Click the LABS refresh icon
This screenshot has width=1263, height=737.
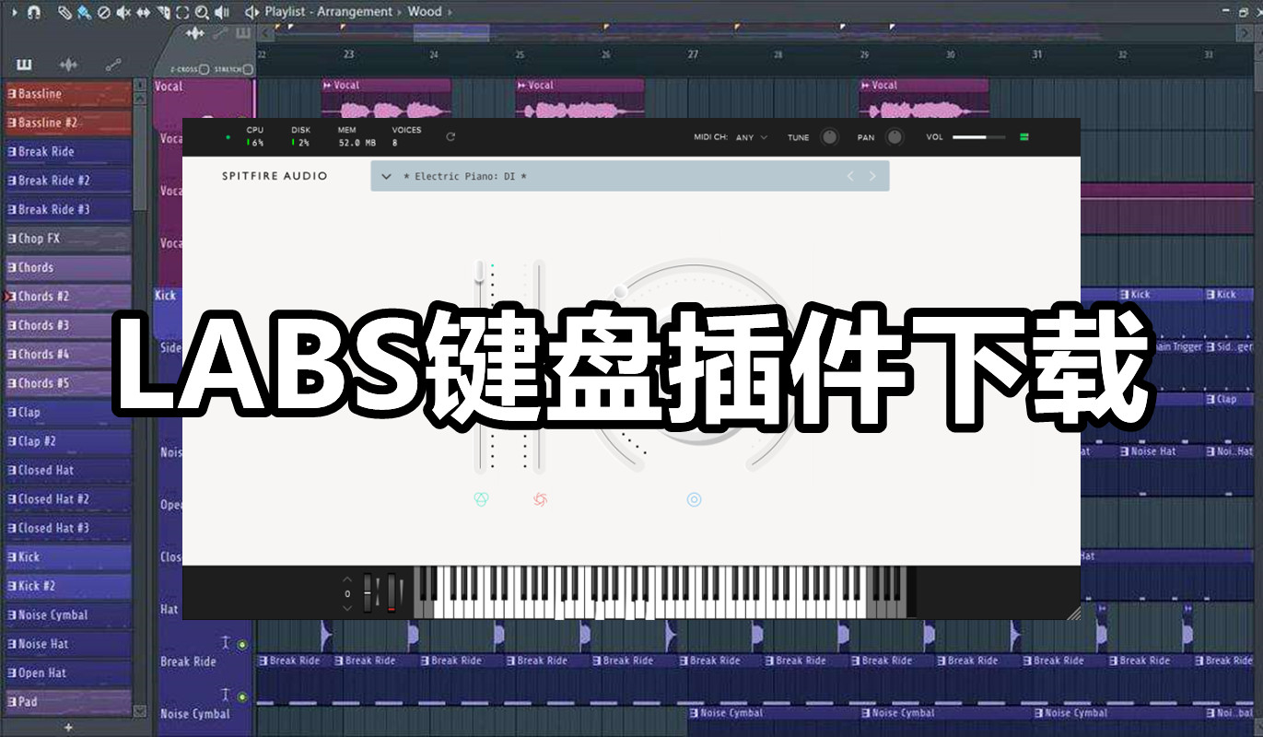(450, 137)
